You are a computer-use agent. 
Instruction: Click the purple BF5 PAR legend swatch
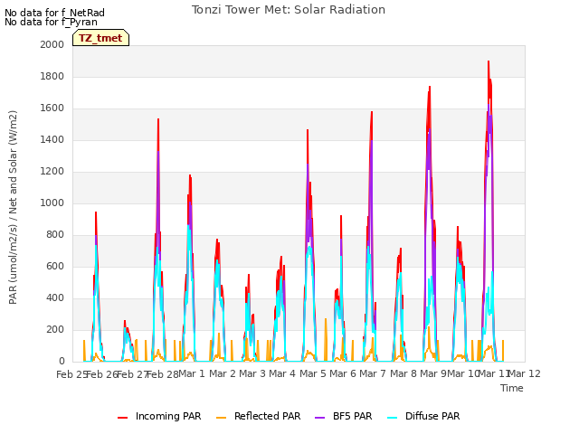point(319,418)
